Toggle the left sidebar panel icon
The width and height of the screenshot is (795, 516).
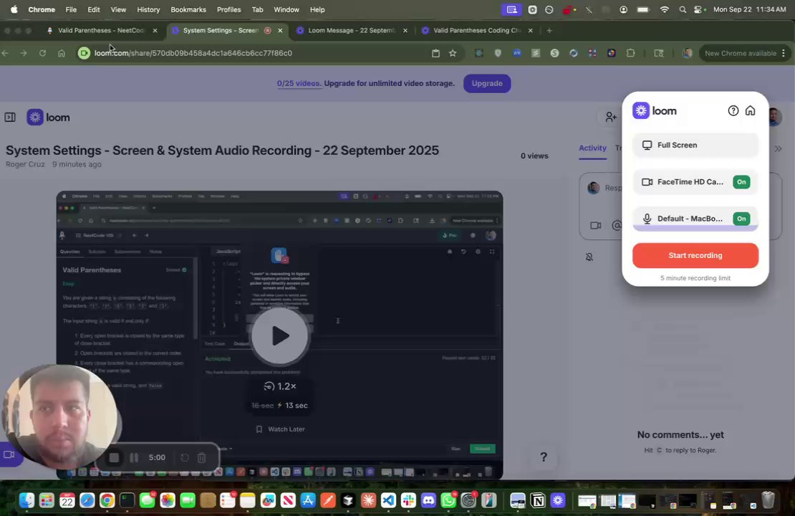click(10, 118)
